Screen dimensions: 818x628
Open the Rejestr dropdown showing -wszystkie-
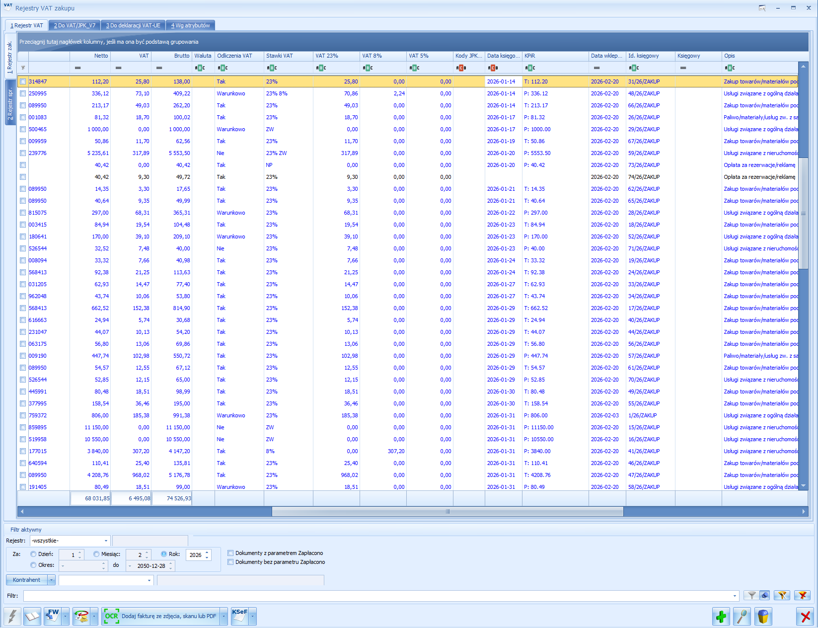[x=106, y=541]
